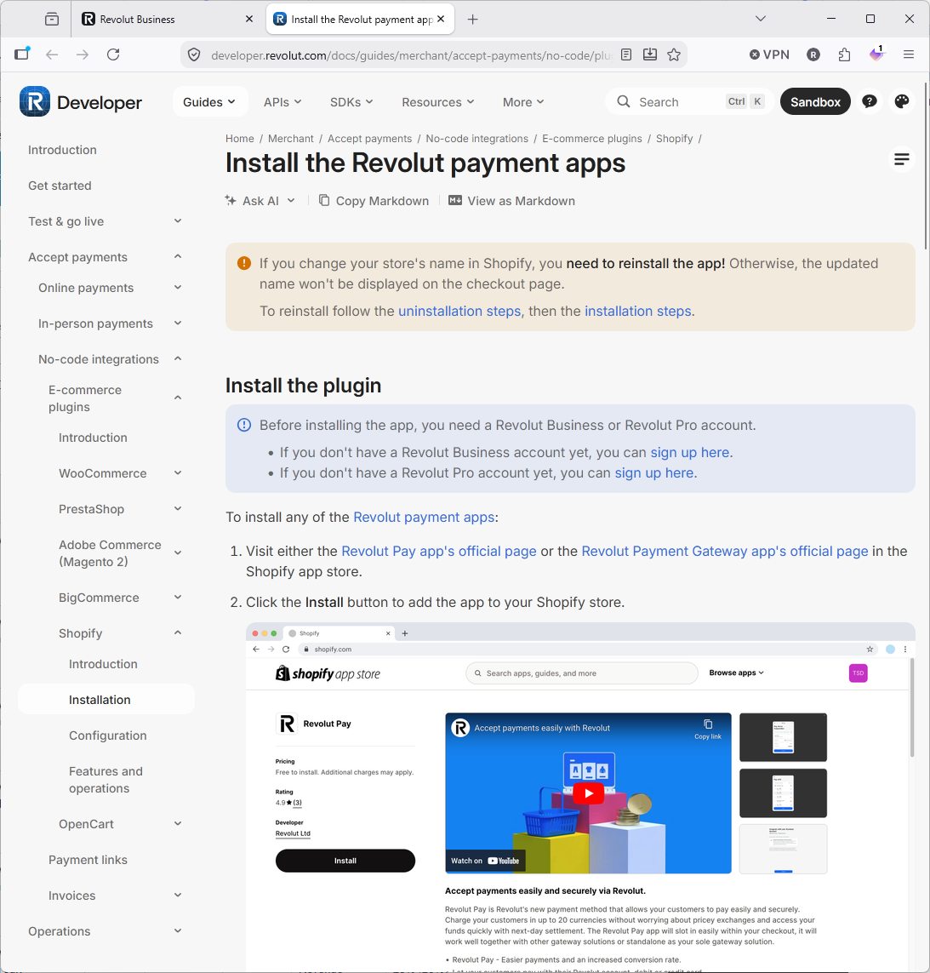Open Revolut Pay app's official page link
This screenshot has width=930, height=973.
pos(439,551)
